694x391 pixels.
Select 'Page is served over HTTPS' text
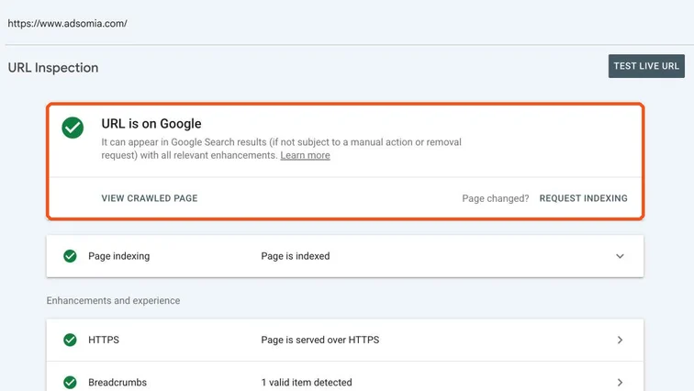coord(320,340)
